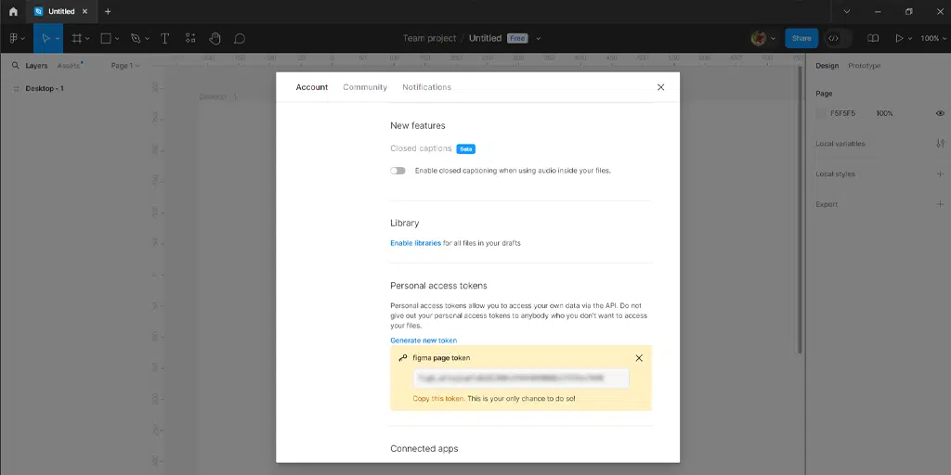Click the Beta badge next to Closed captions
951x475 pixels.
pyautogui.click(x=466, y=148)
